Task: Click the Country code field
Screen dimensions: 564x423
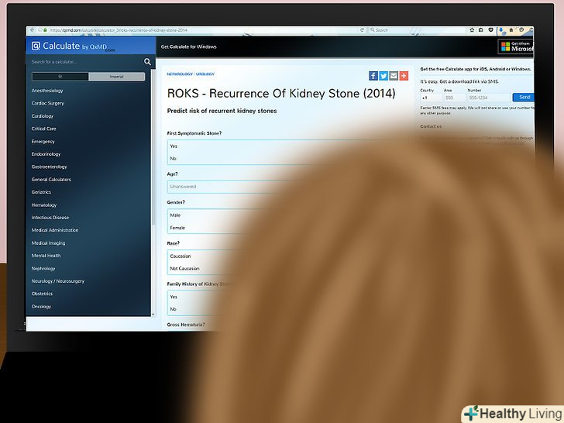Action: click(x=431, y=98)
